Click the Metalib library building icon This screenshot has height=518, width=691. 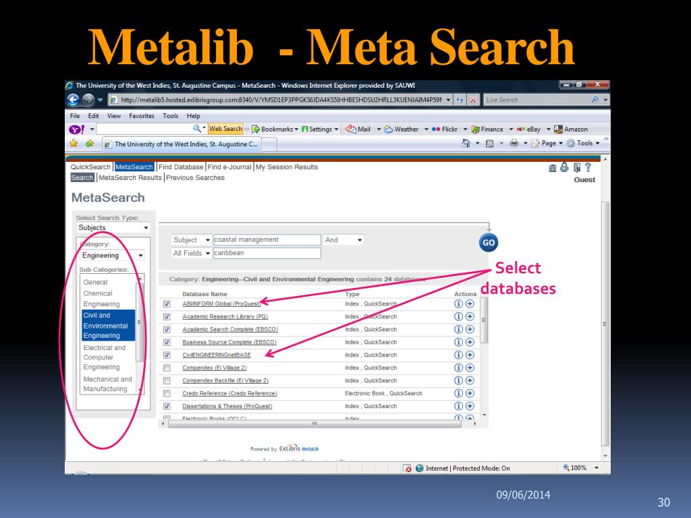[x=552, y=168]
